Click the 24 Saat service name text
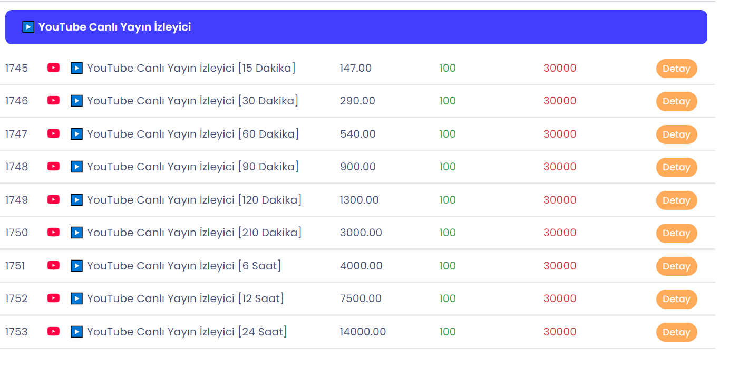 [x=187, y=332]
